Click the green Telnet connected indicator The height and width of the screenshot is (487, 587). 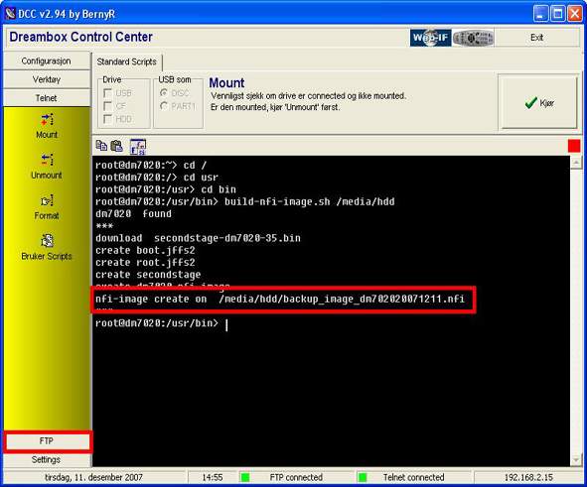click(x=363, y=477)
